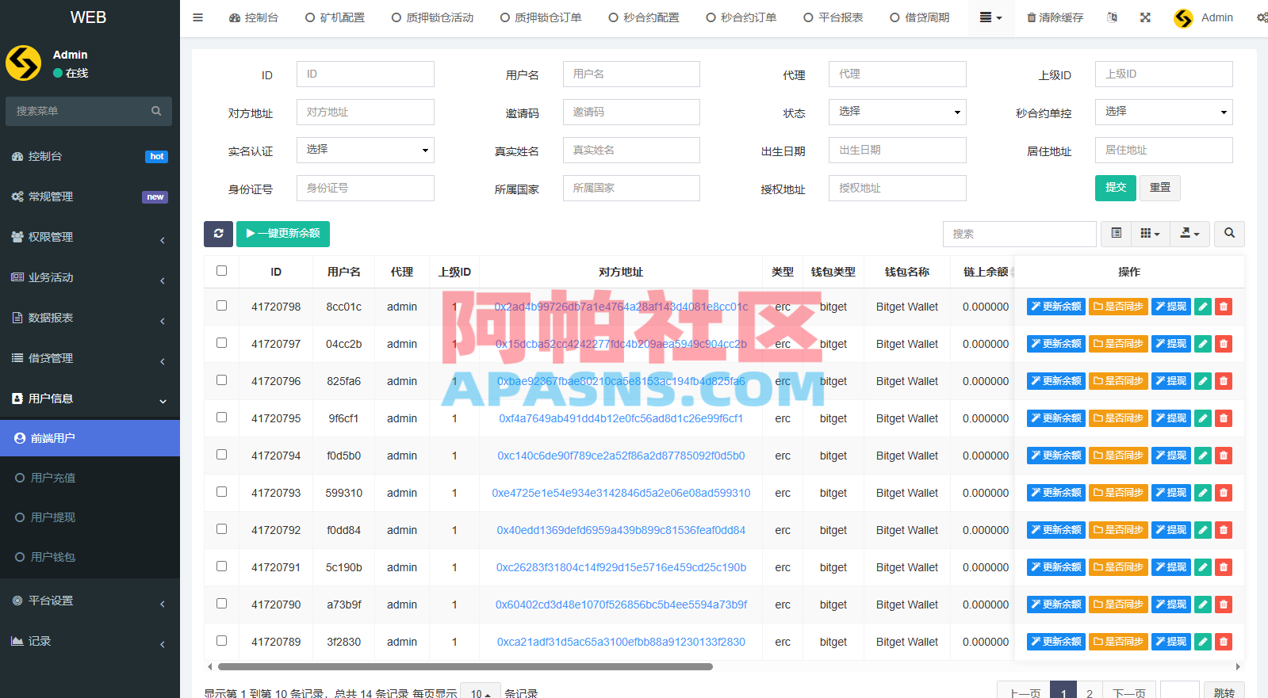Delete the row with ID 41720796

(x=1224, y=381)
